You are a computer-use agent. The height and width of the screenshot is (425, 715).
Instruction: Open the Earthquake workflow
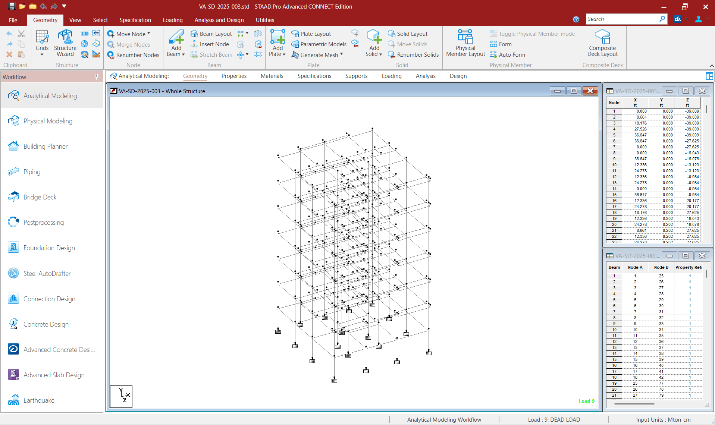(52, 400)
